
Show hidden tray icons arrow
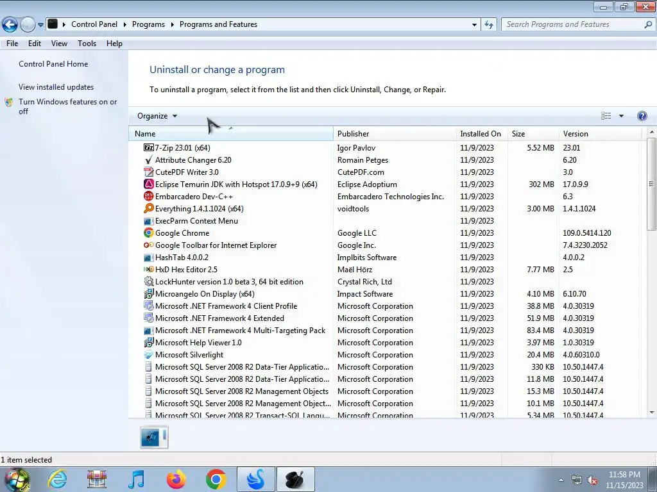561,480
